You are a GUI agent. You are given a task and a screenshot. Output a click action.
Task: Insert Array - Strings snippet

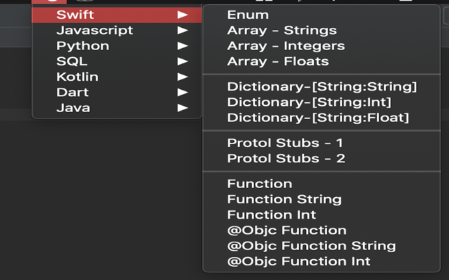click(321, 30)
